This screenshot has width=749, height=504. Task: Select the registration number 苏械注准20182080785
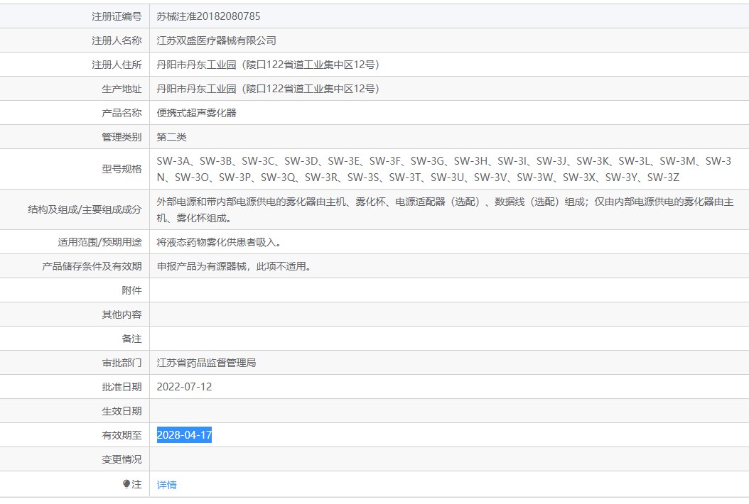[208, 16]
